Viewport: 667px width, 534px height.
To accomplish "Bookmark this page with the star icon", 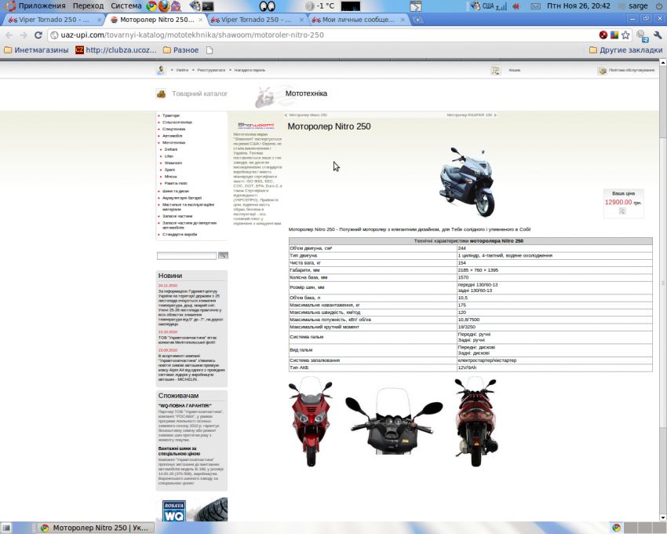I will [x=625, y=35].
